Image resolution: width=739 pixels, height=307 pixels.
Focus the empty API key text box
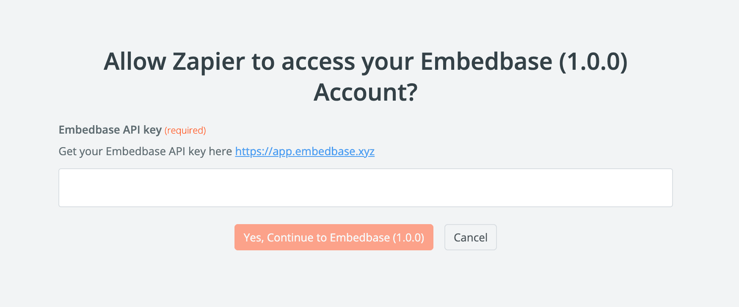[365, 188]
